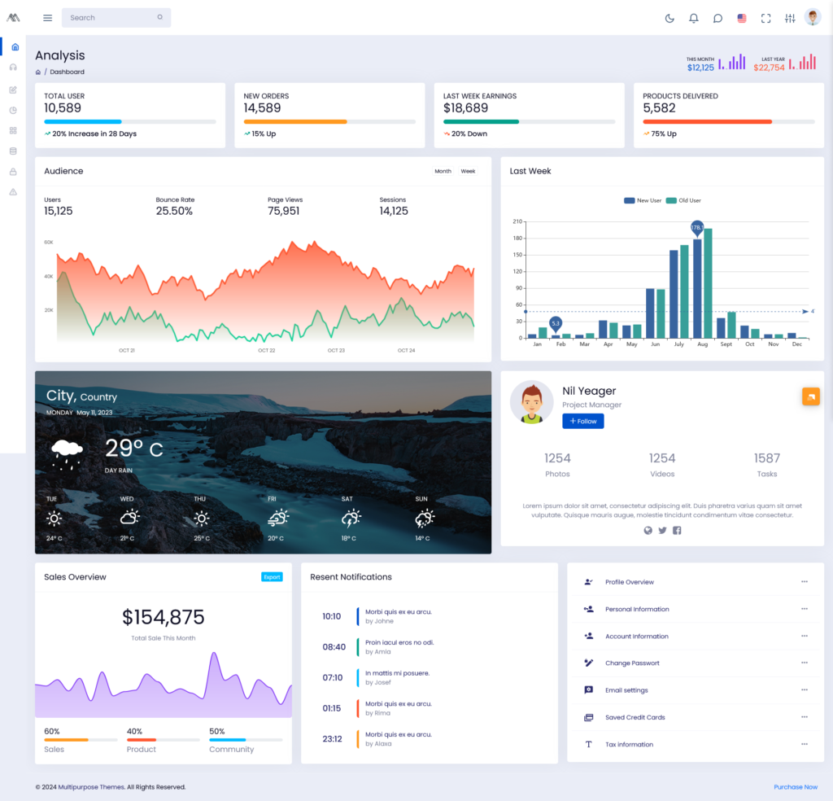Click the Purchase Now link in footer

coord(796,786)
